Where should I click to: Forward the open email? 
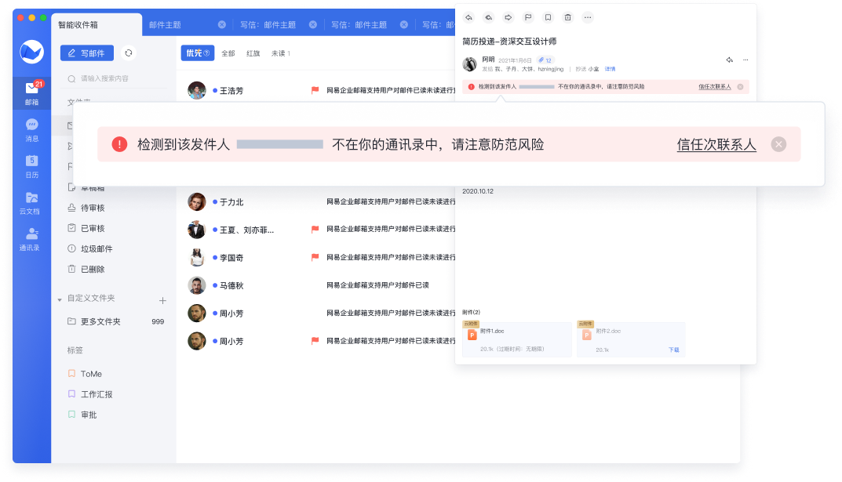[x=508, y=17]
